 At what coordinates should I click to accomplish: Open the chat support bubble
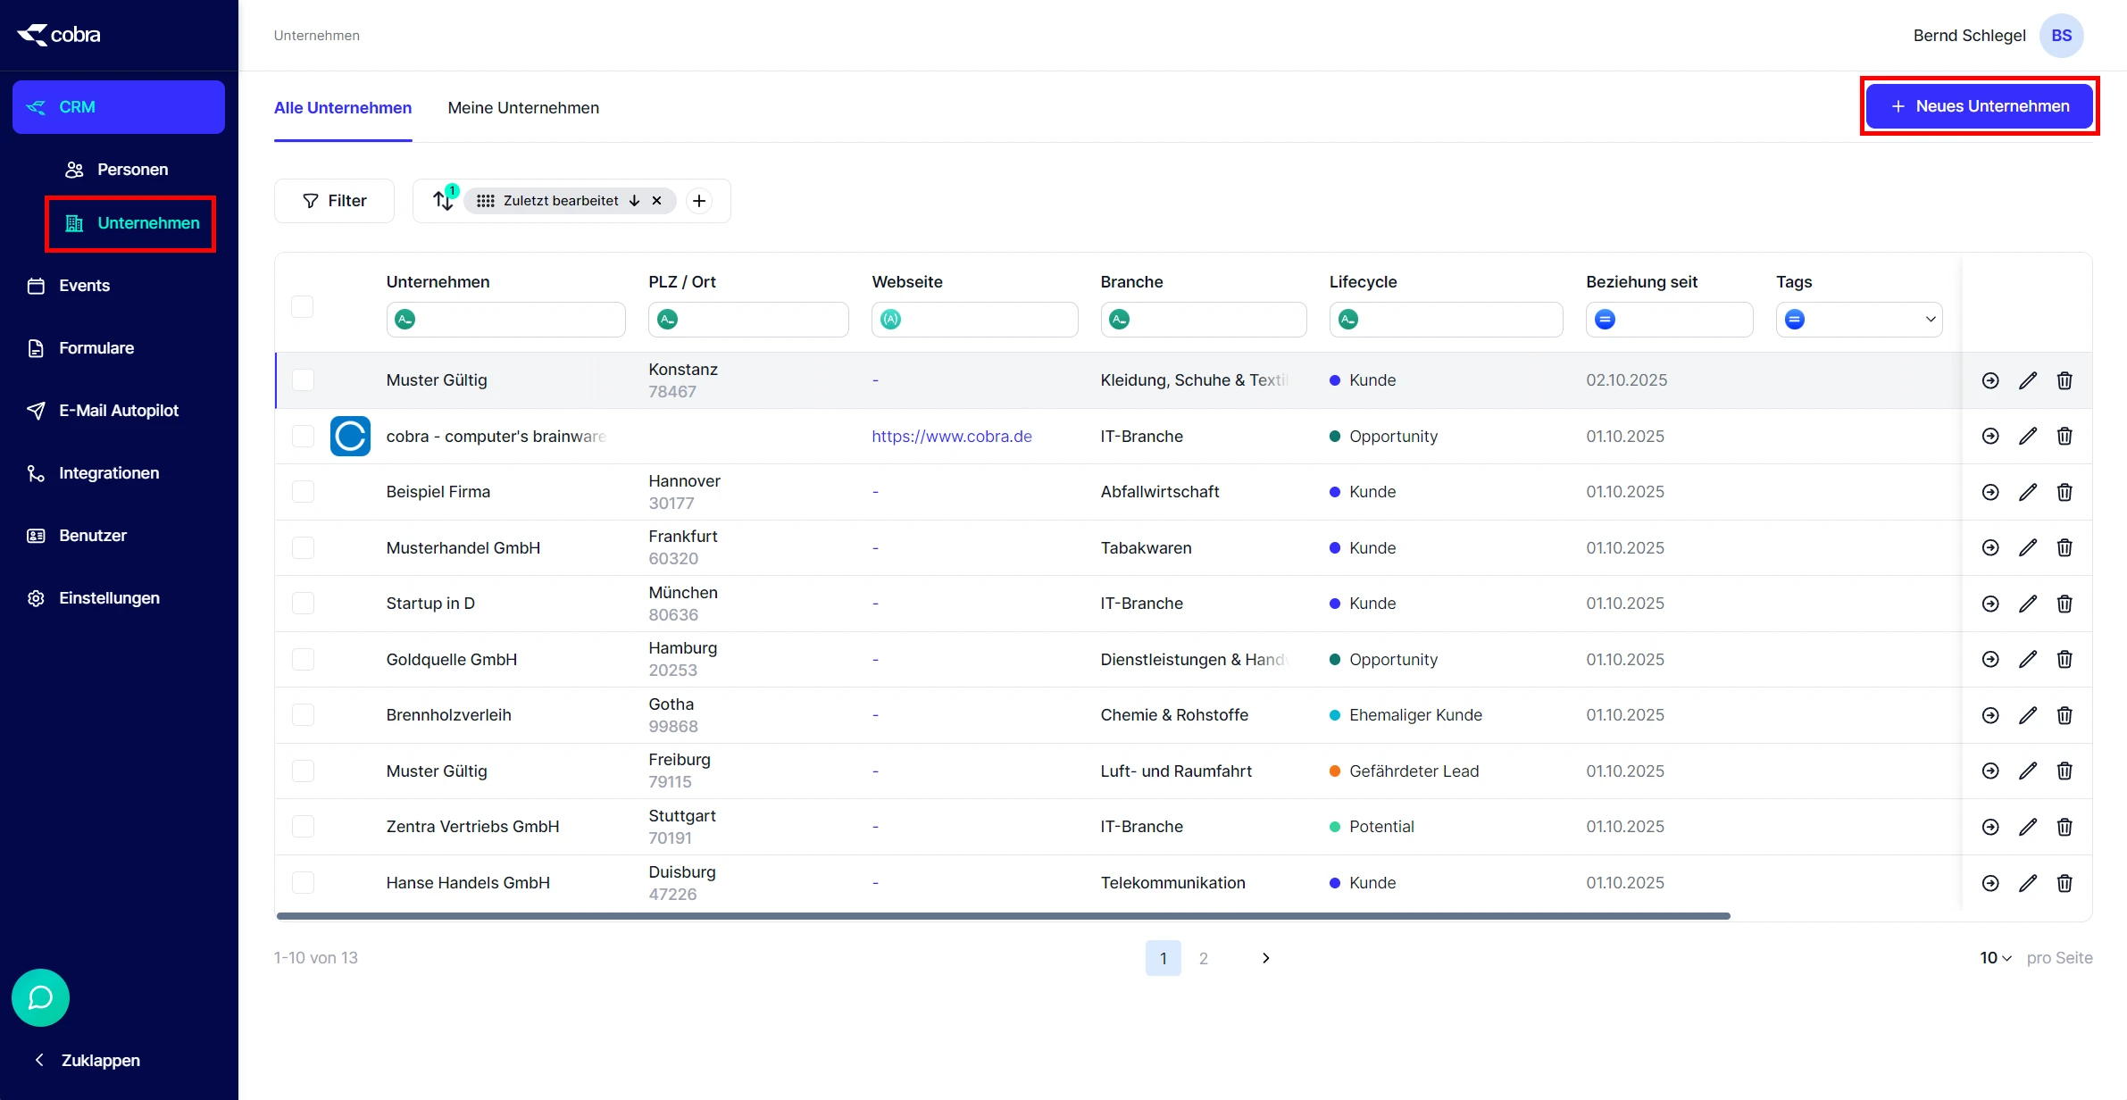click(x=40, y=997)
